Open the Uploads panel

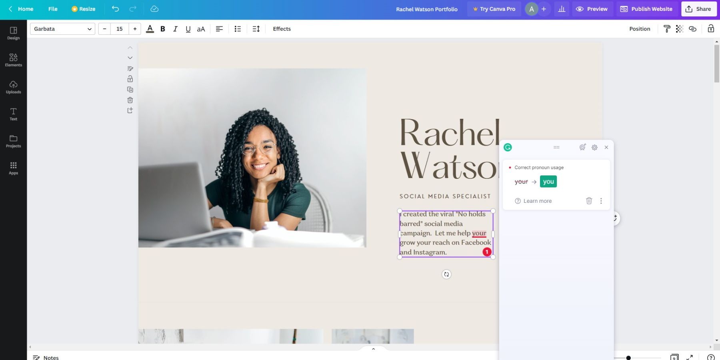tap(13, 87)
